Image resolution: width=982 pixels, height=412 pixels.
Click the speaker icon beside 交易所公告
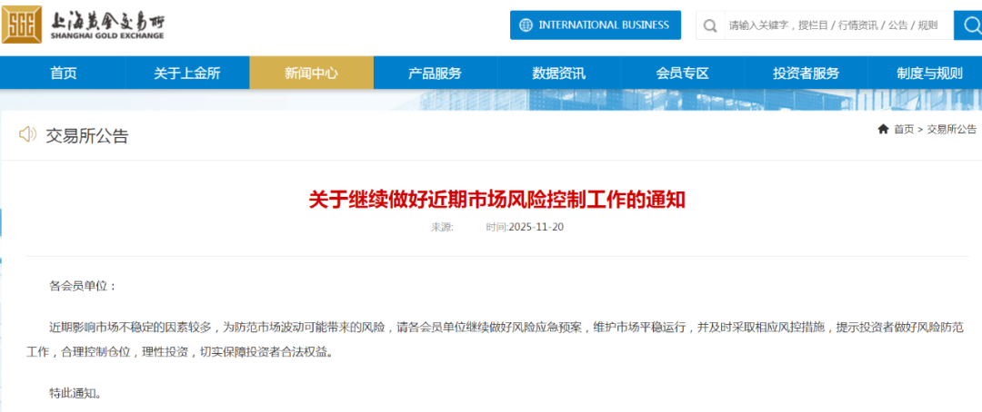[27, 133]
